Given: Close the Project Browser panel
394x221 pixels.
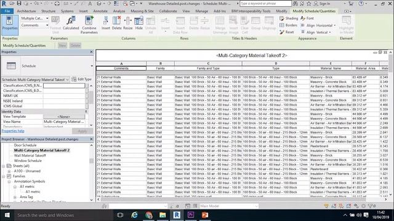Looking at the screenshot, I should [x=91, y=139].
